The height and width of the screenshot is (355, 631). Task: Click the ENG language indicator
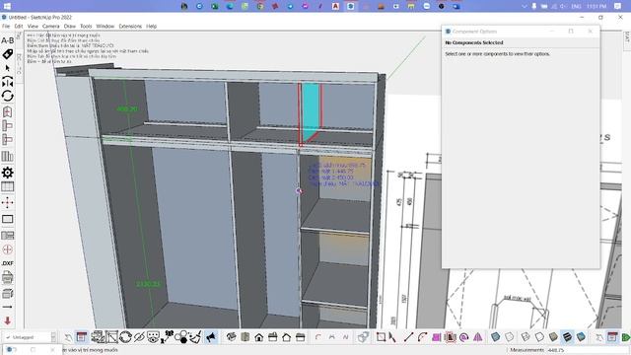(x=576, y=7)
